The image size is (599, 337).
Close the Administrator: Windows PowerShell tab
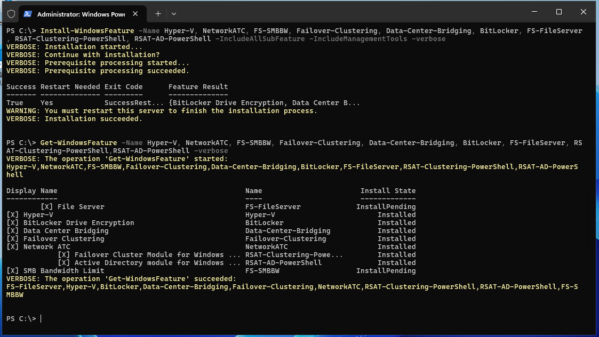[140, 13]
